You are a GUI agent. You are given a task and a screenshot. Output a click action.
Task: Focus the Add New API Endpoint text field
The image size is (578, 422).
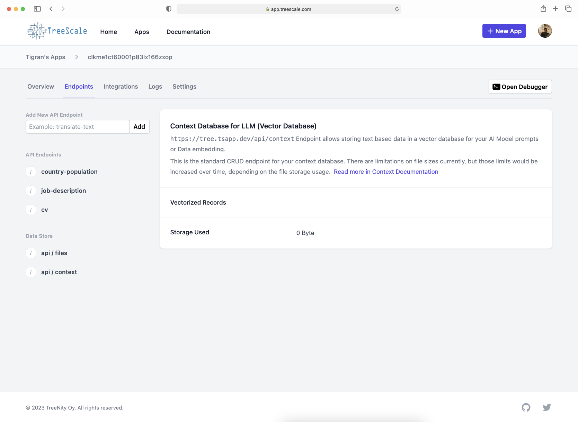click(78, 127)
